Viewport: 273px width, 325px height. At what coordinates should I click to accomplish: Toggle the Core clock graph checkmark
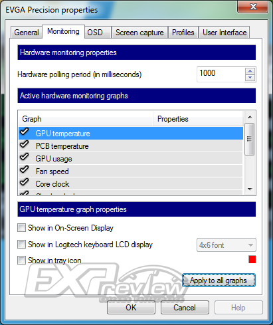pyautogui.click(x=24, y=182)
